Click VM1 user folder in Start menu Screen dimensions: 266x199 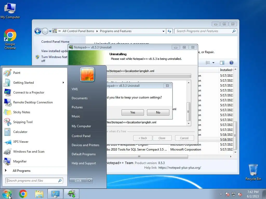(75, 89)
